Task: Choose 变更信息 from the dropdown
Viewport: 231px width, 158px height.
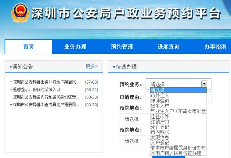Action: click(178, 137)
